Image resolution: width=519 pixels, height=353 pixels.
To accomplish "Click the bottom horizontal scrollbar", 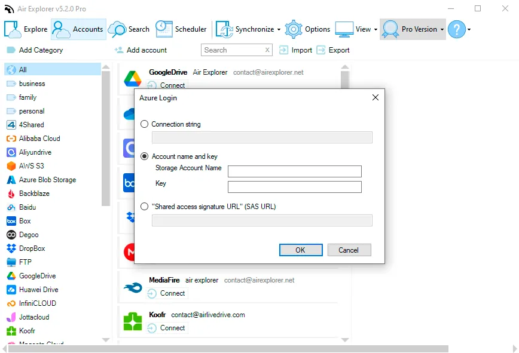I will point(228,349).
